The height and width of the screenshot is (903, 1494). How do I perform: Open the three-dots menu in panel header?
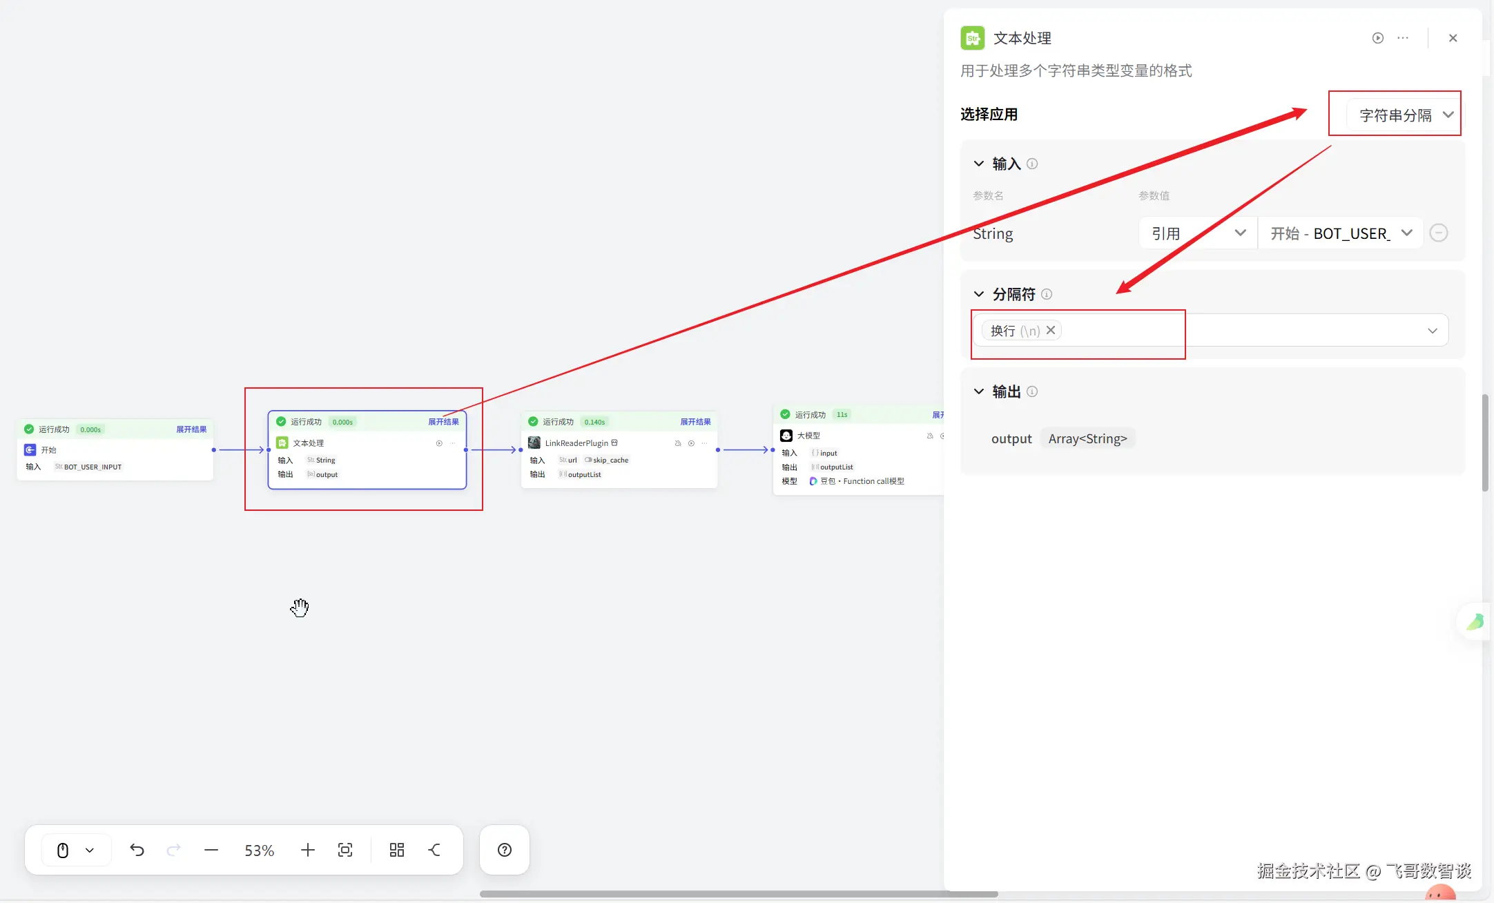tap(1403, 38)
